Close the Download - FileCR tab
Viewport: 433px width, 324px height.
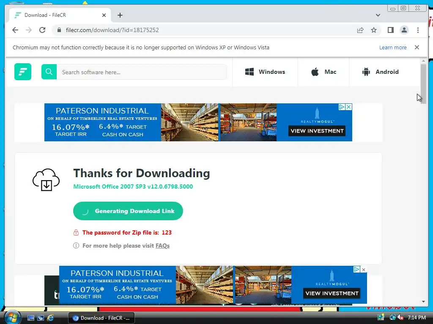(104, 15)
